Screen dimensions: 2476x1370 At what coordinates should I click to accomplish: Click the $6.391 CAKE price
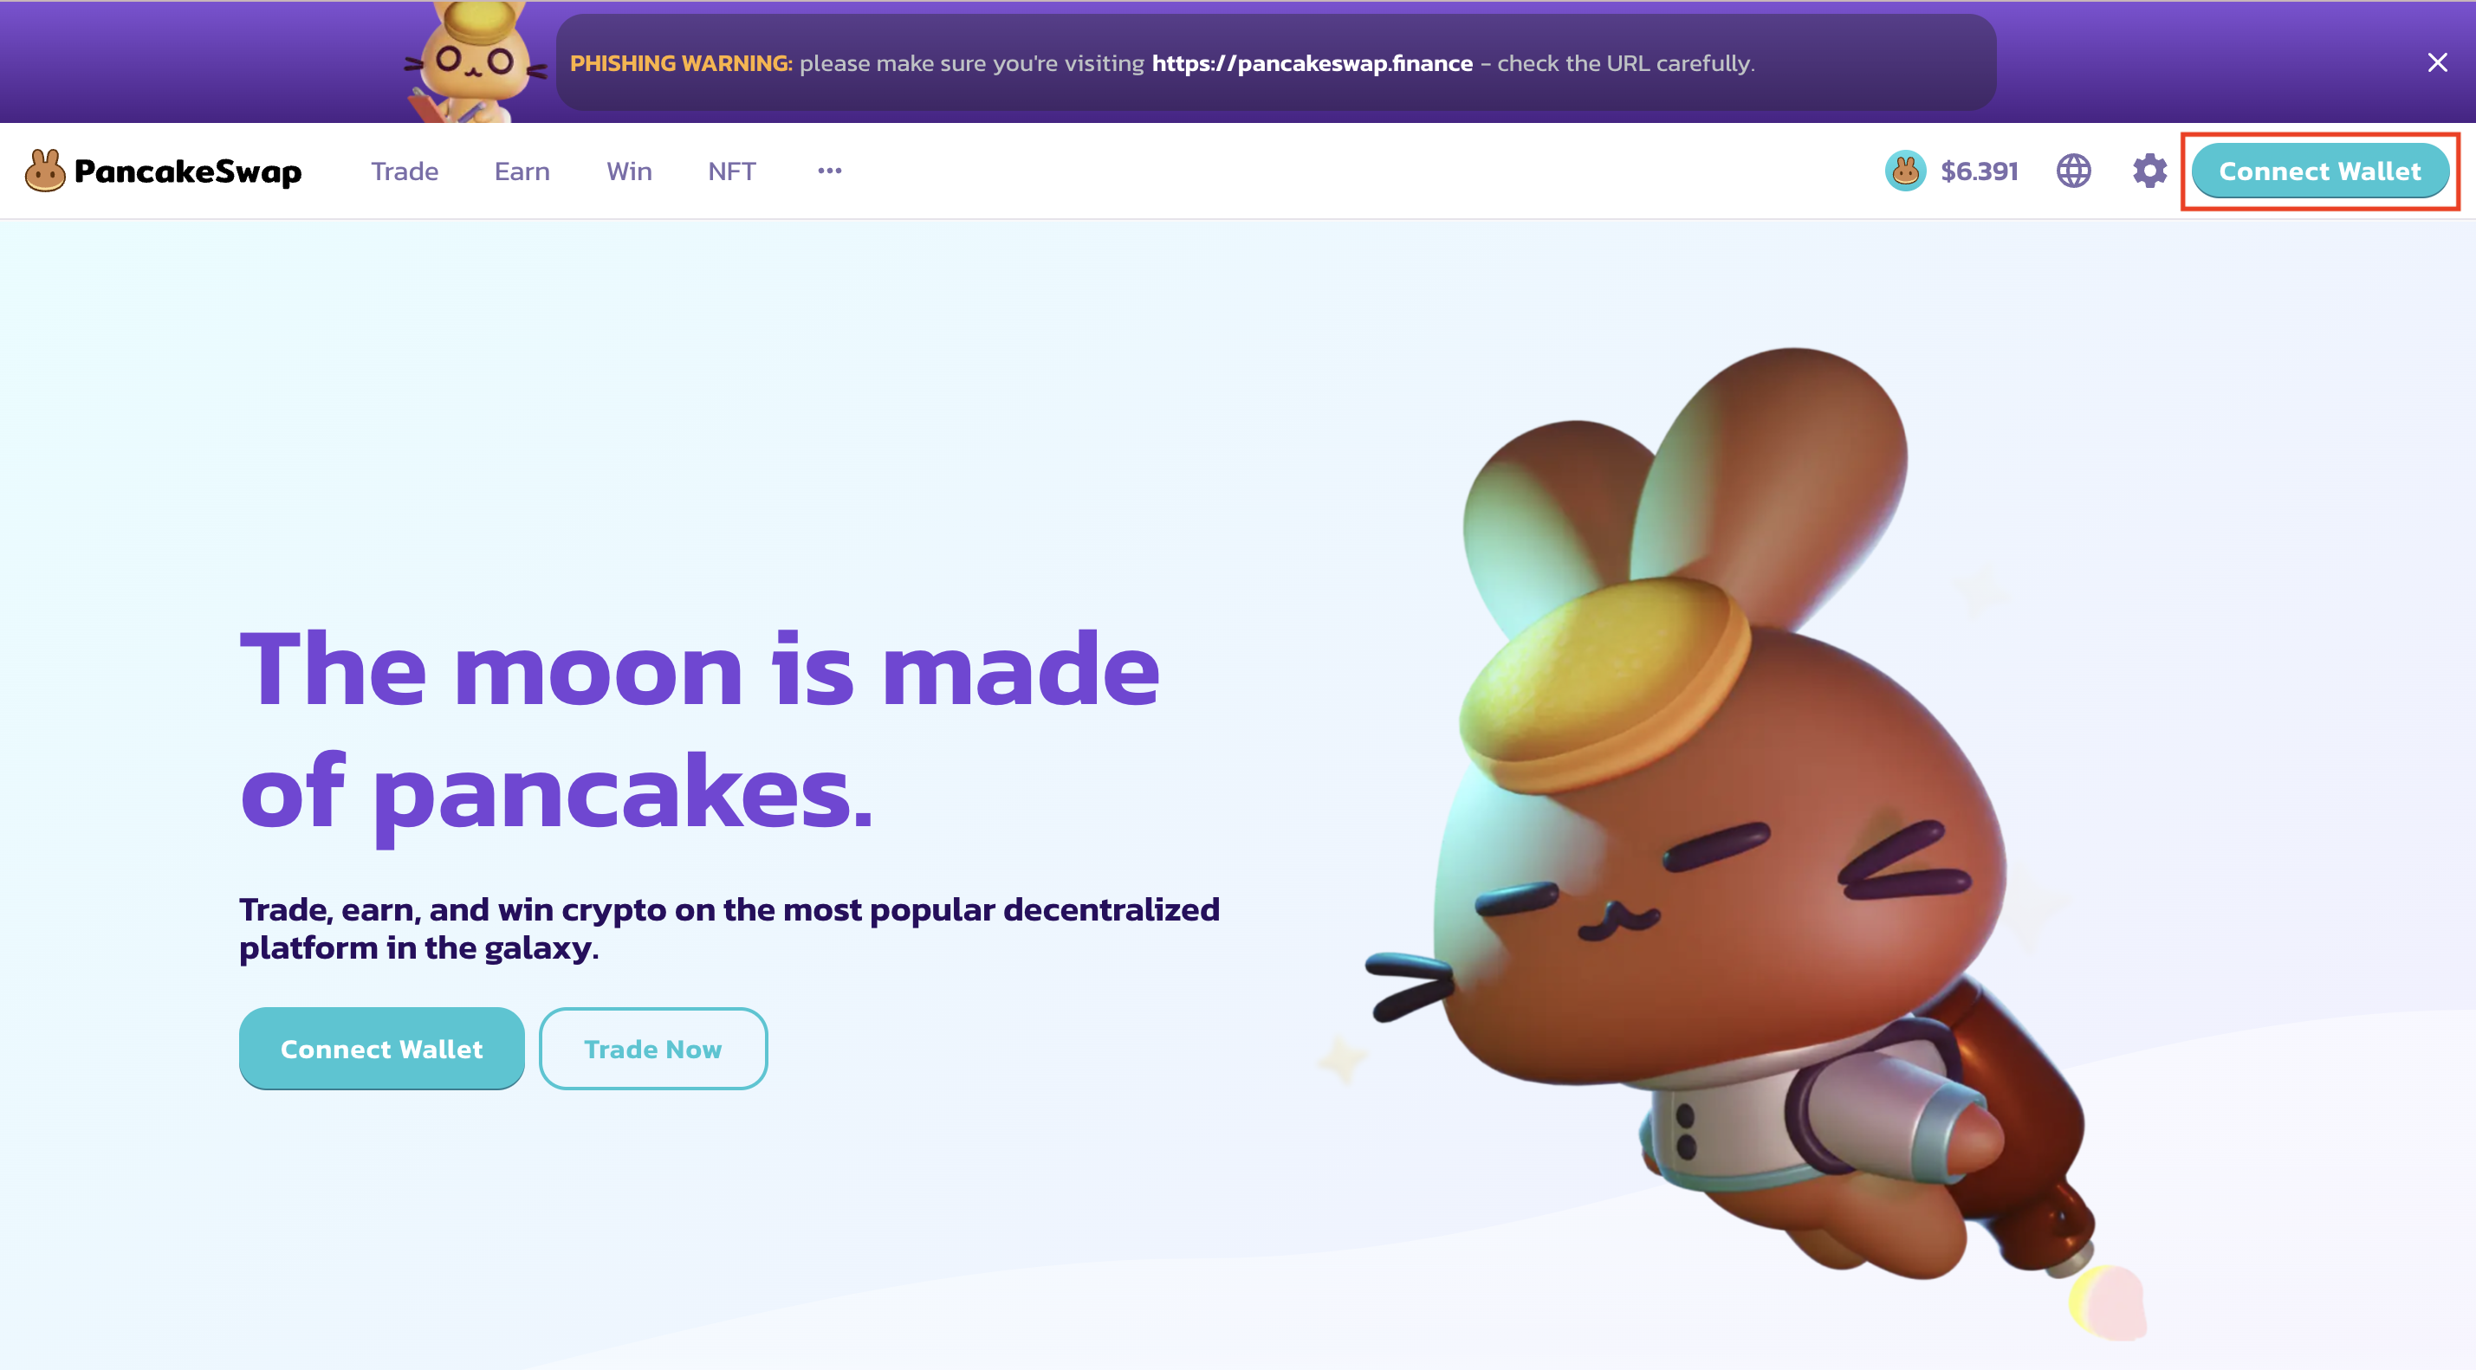(x=1979, y=171)
